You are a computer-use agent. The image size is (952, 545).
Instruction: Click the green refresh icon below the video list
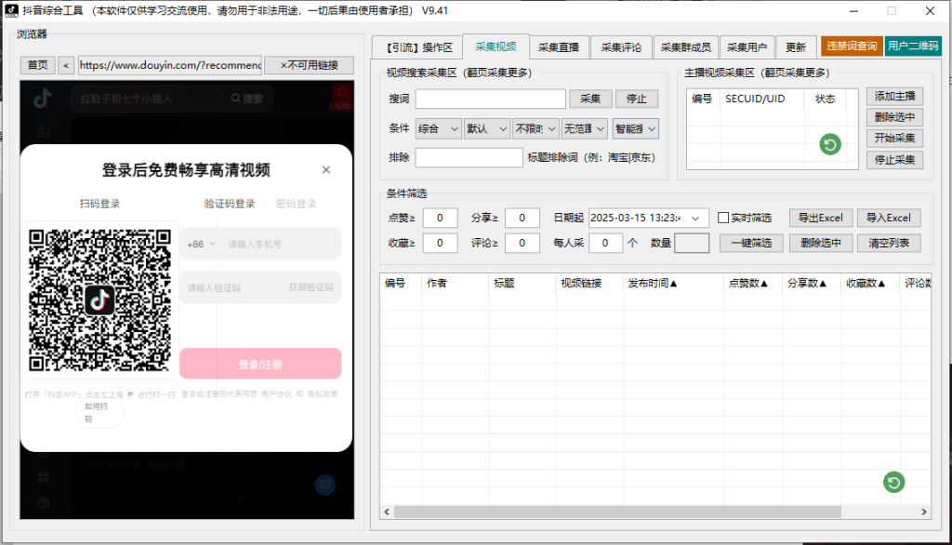tap(893, 483)
